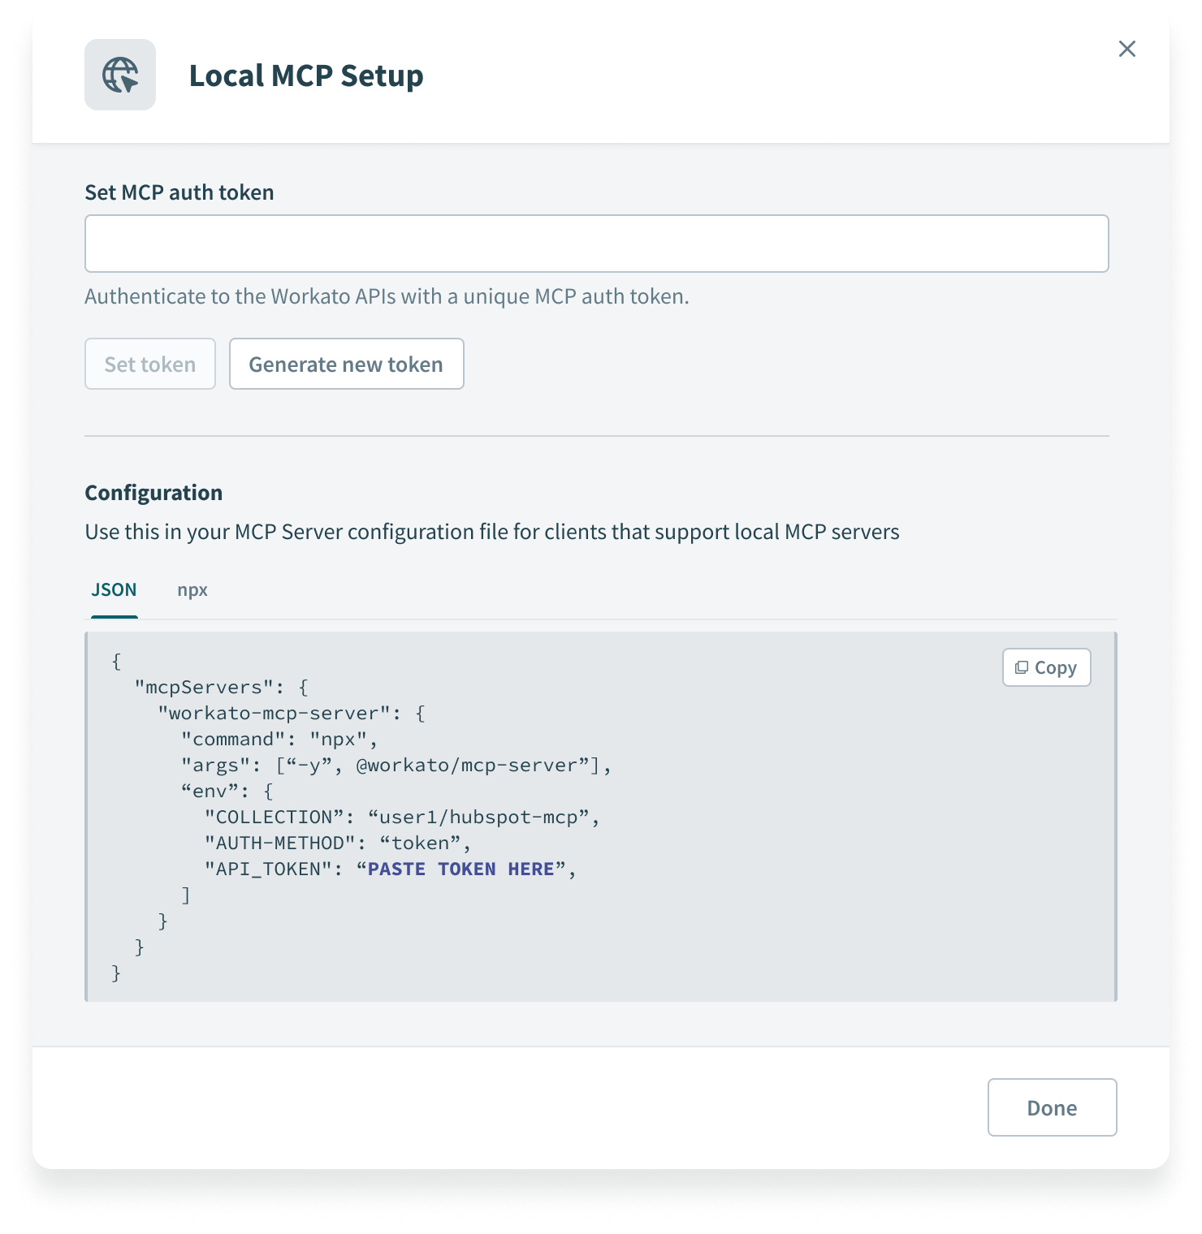
Task: Click the globe cursor icon in header
Action: coord(120,75)
